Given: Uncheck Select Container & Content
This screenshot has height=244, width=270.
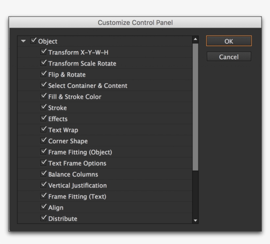Looking at the screenshot, I should coord(43,85).
